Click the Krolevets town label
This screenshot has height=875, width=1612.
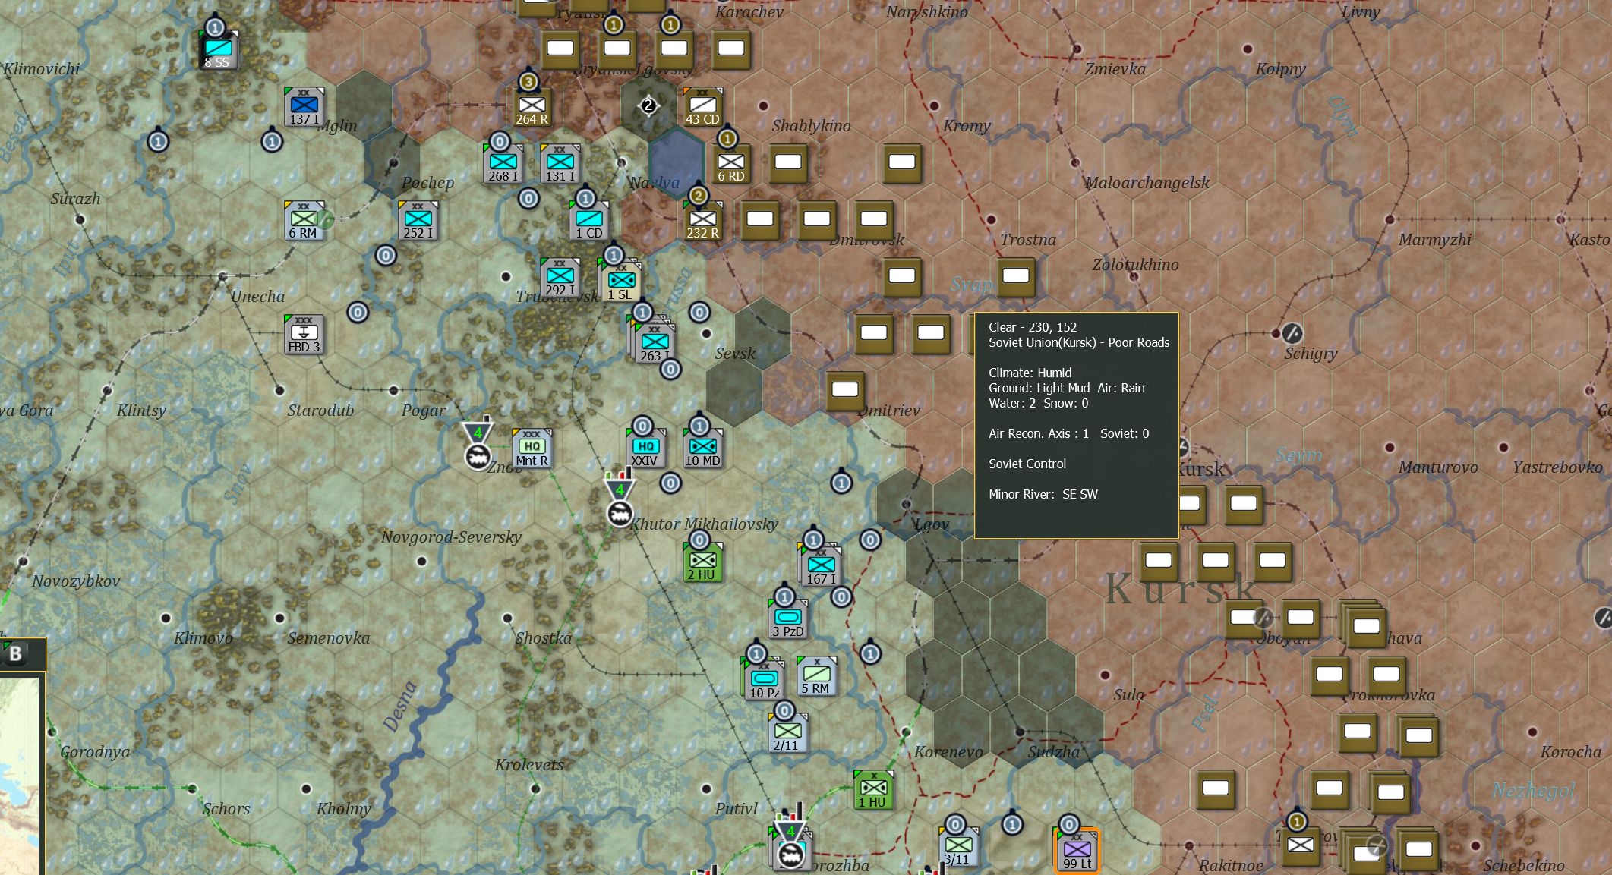[x=529, y=765]
